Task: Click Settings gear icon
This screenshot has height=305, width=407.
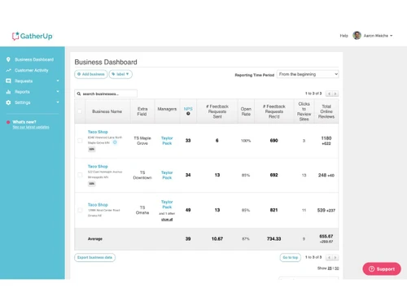Action: click(8, 102)
